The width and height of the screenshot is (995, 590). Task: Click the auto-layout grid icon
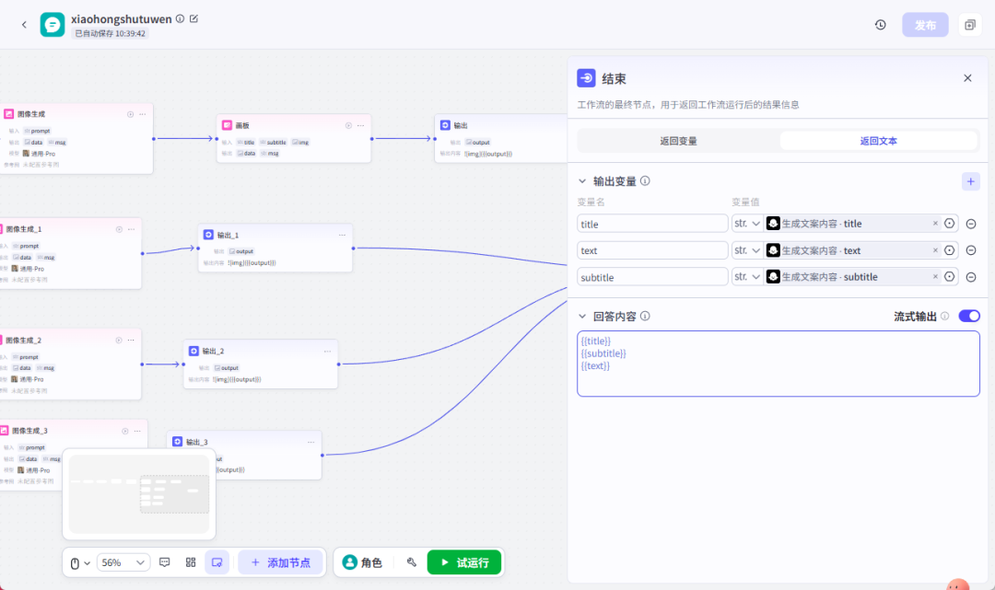click(x=191, y=562)
